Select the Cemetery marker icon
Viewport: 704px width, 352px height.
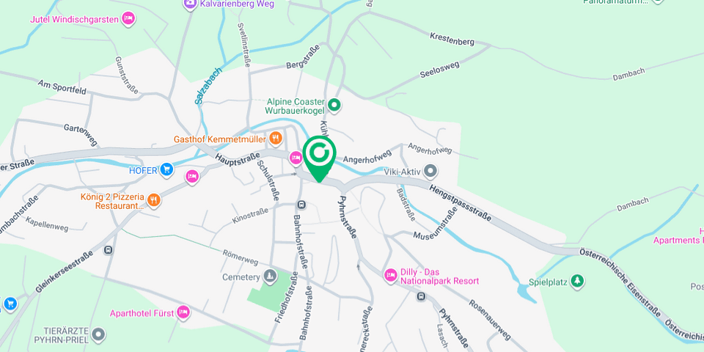tap(269, 276)
